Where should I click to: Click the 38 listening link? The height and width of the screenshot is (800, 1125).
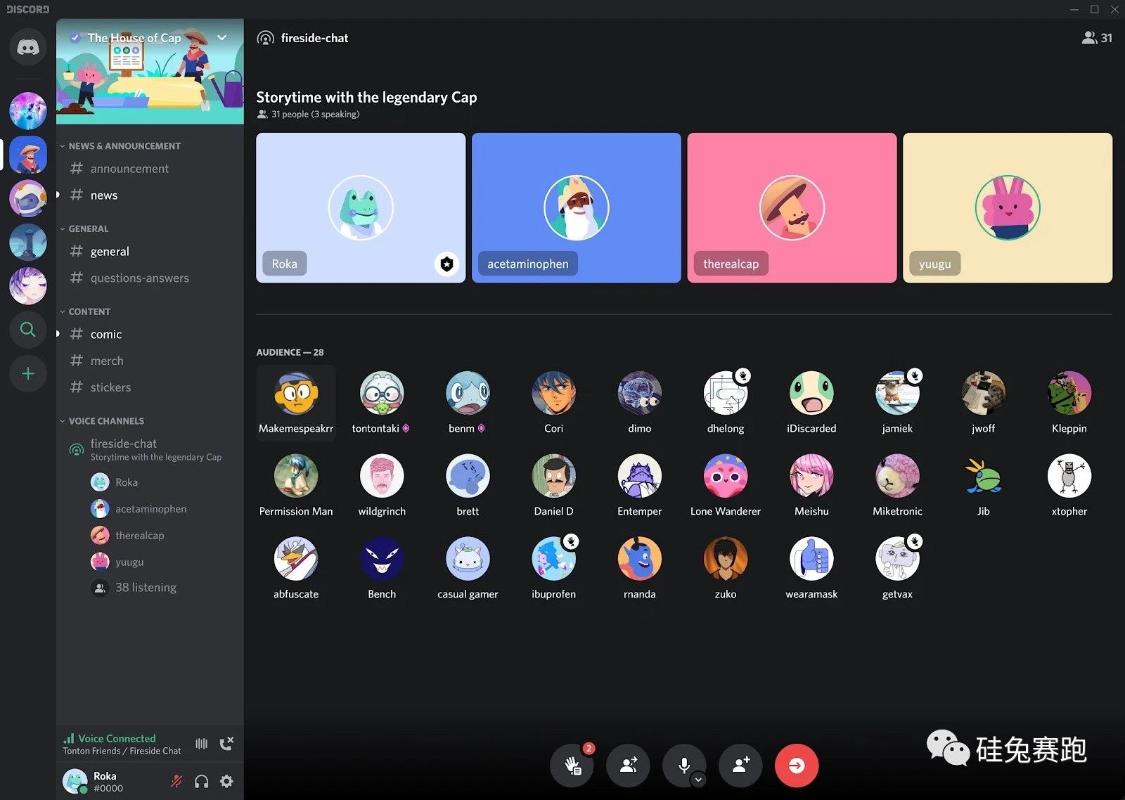(146, 588)
